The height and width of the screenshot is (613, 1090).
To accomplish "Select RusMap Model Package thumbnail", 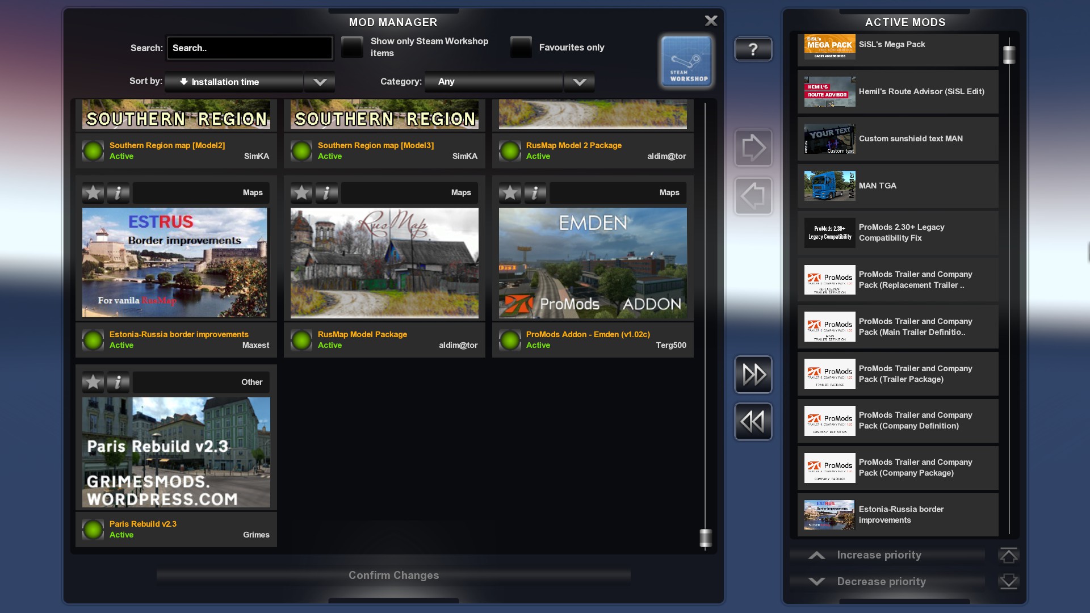I will click(x=384, y=263).
